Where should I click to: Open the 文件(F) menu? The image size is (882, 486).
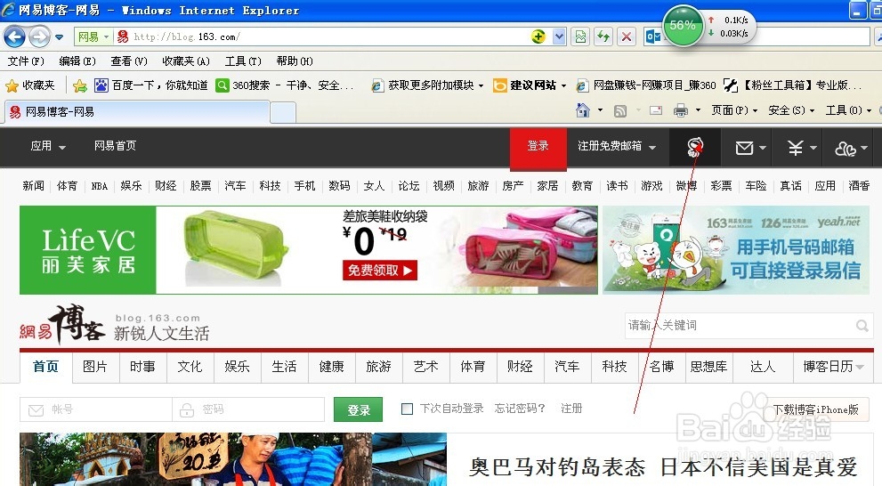point(26,61)
